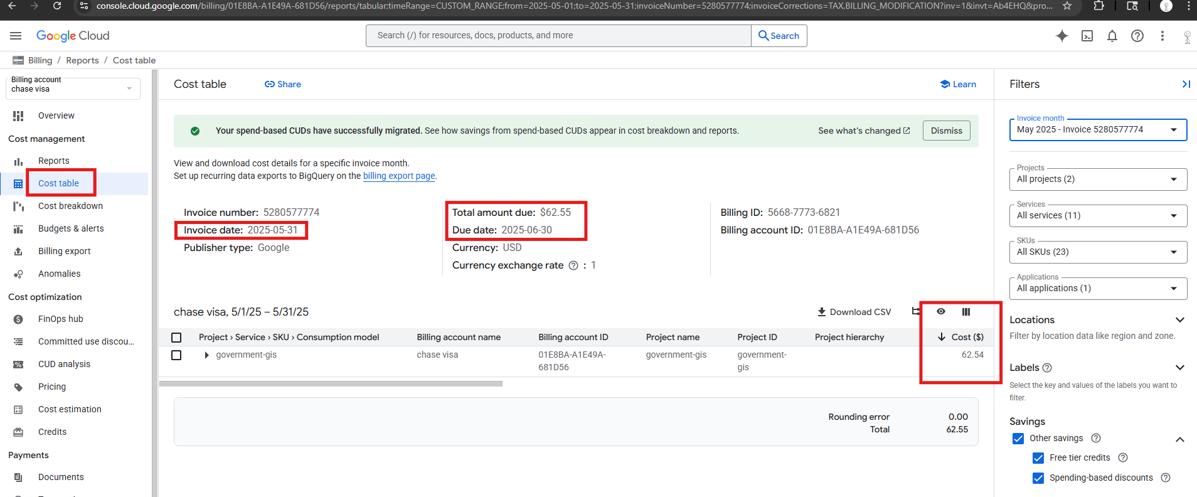Open the Billing account chase visa dropdown

tap(73, 88)
